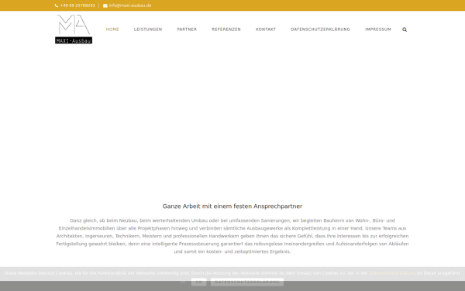Open the Kontakt menu item
Image resolution: width=465 pixels, height=291 pixels.
266,29
